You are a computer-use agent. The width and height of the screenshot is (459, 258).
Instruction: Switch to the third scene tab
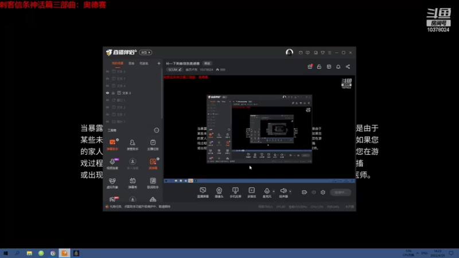pos(144,63)
